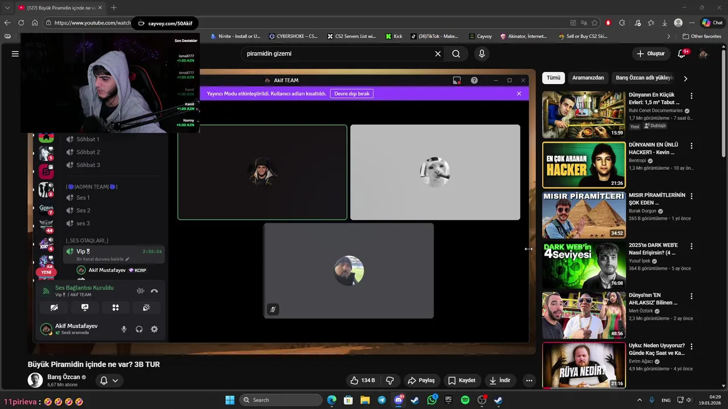Image resolution: width=728 pixels, height=409 pixels.
Task: Open Copilot Chat button
Action: (x=712, y=23)
